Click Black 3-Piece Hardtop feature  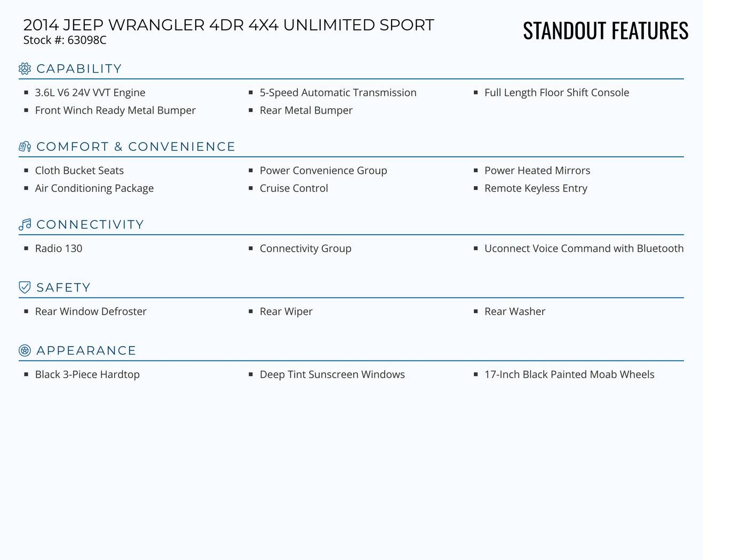coord(88,374)
